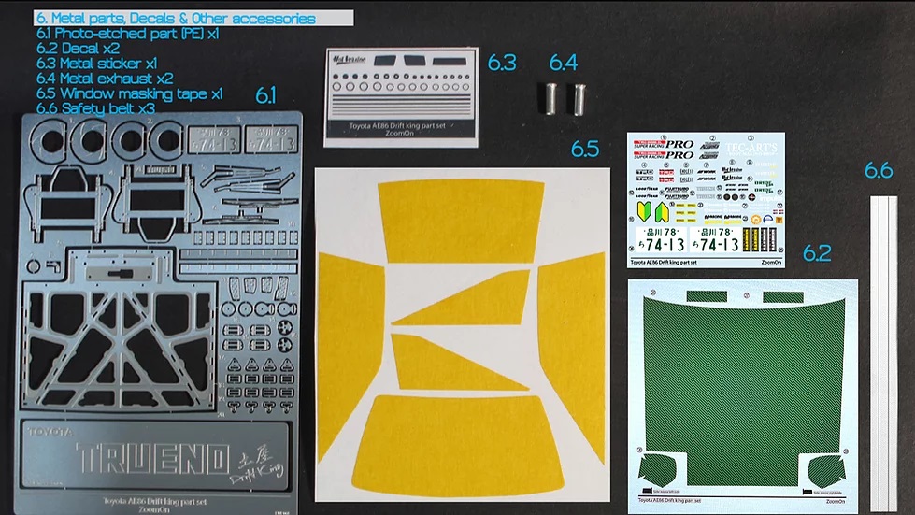Click the '6.6' label above the safety belts
Image resolution: width=915 pixels, height=515 pixels.
tap(879, 170)
